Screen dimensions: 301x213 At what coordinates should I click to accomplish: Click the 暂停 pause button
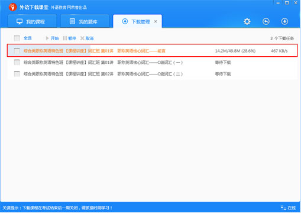click(70, 38)
